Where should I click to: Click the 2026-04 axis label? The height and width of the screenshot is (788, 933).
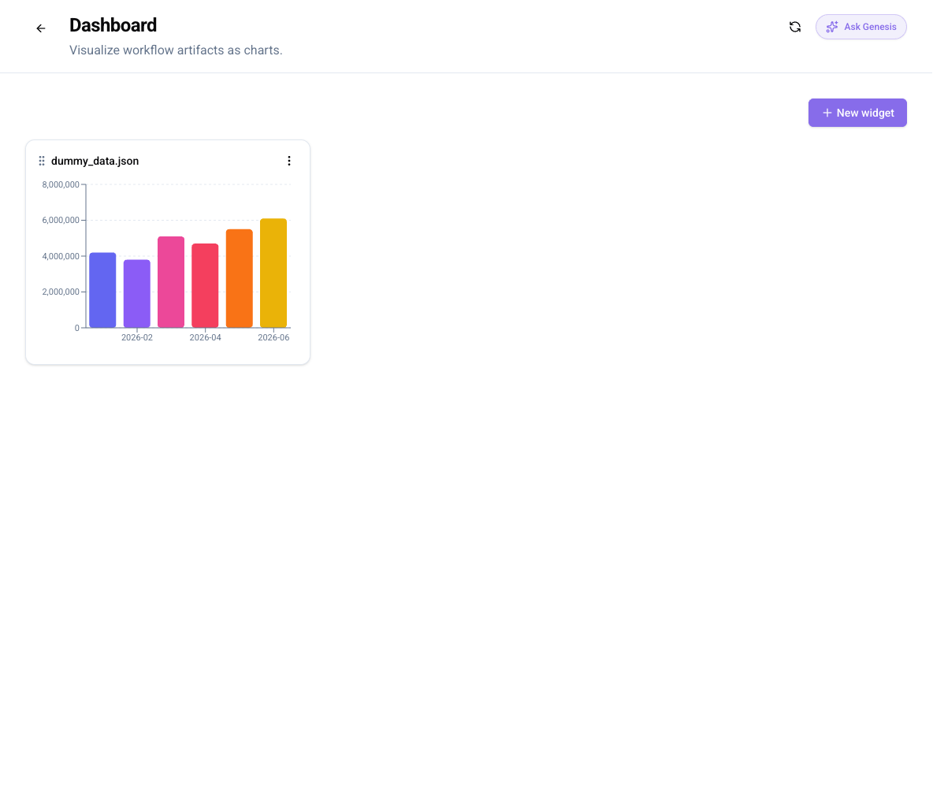[206, 337]
